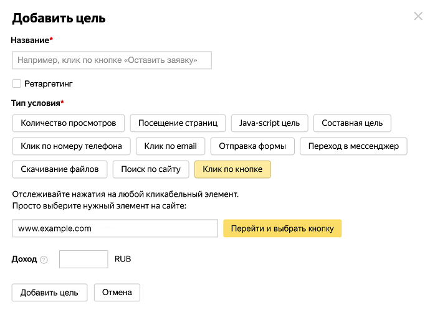Viewport: 435px width, 315px height.
Task: Click the Доход help question icon
Action: click(x=44, y=260)
